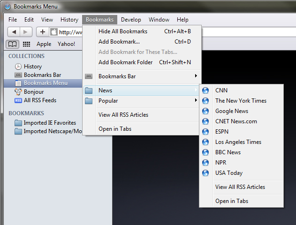
Task: Click the RSS badge icon in sidebar
Action: pos(18,100)
